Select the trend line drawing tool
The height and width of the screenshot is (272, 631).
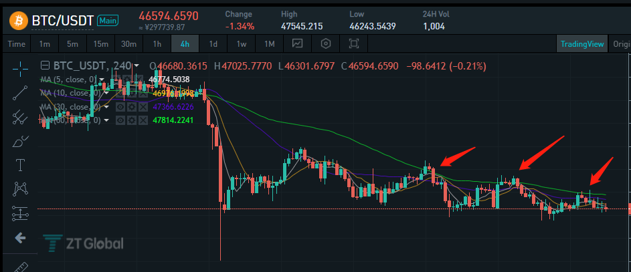click(20, 93)
